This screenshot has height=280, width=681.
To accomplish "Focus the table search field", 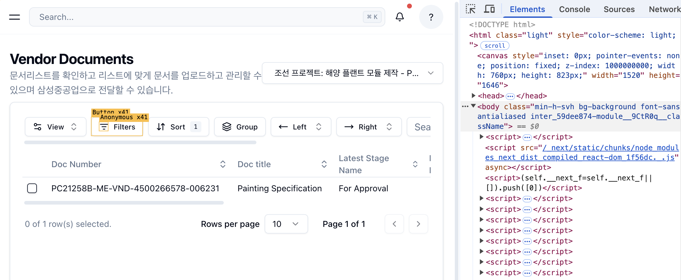I will click(x=419, y=127).
